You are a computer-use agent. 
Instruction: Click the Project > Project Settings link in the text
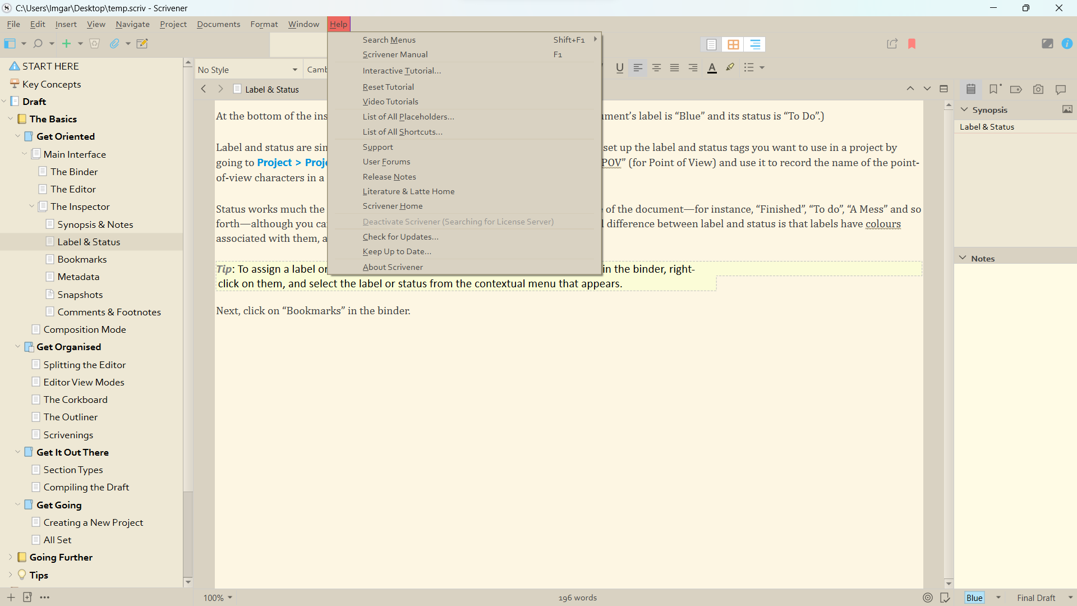point(292,163)
